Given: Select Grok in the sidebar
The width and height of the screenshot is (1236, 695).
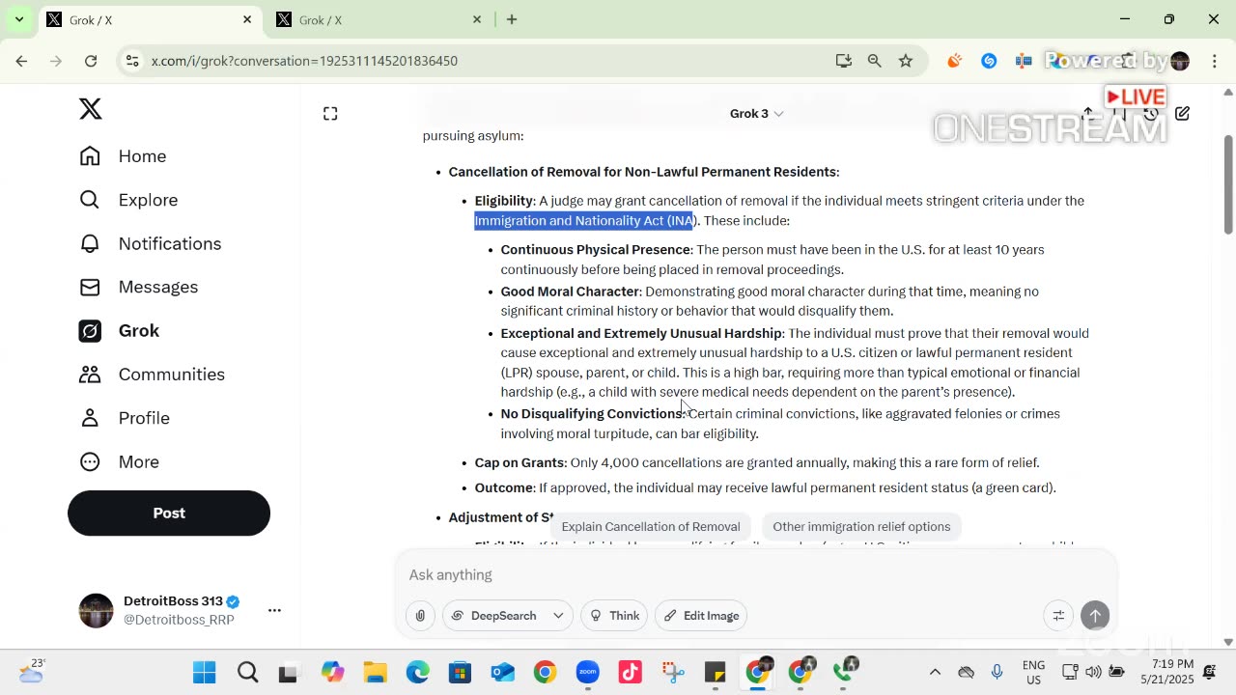Looking at the screenshot, I should [119, 330].
